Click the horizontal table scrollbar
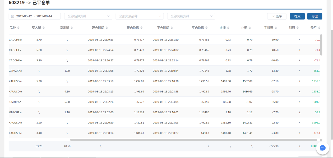 pyautogui.click(x=193, y=140)
